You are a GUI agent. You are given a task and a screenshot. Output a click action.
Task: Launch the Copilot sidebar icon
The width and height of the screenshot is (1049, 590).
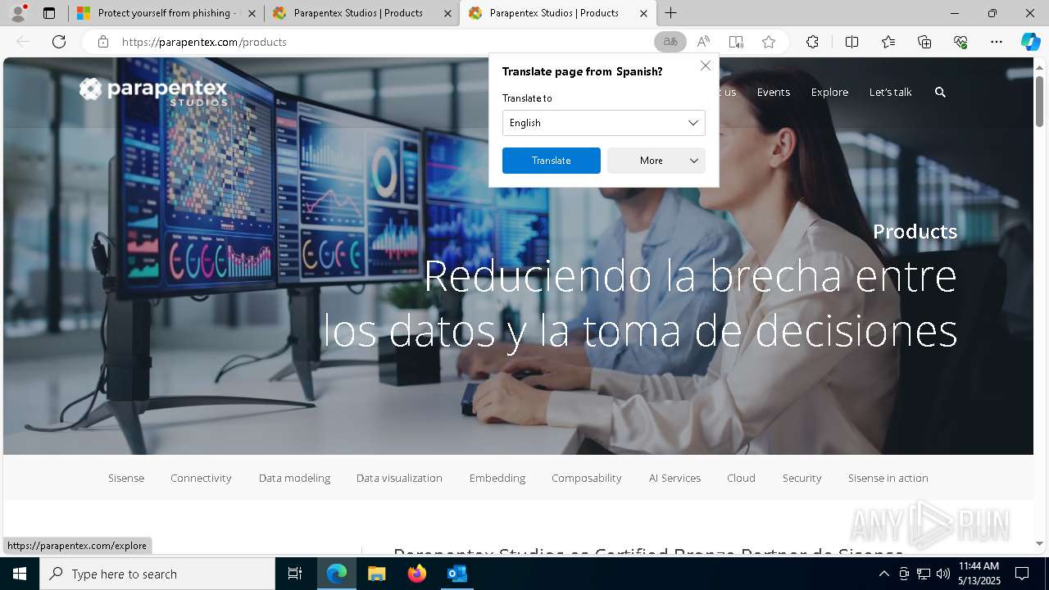coord(1030,42)
